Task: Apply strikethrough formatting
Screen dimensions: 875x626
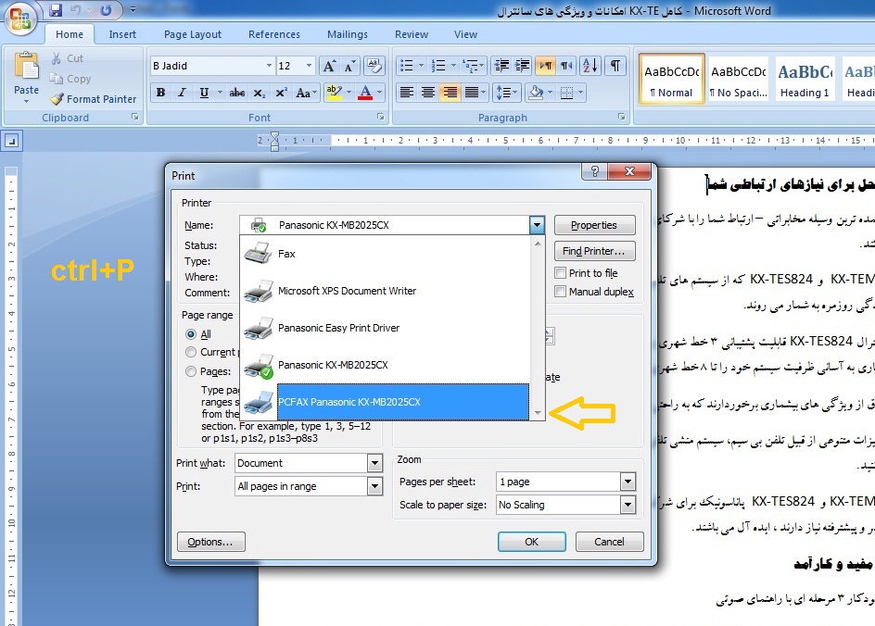Action: click(236, 93)
